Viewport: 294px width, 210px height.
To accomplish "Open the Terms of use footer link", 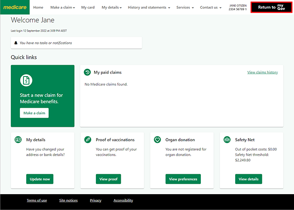I will [x=37, y=200].
